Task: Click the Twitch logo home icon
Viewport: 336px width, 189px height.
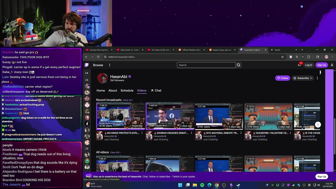Action: [87, 65]
